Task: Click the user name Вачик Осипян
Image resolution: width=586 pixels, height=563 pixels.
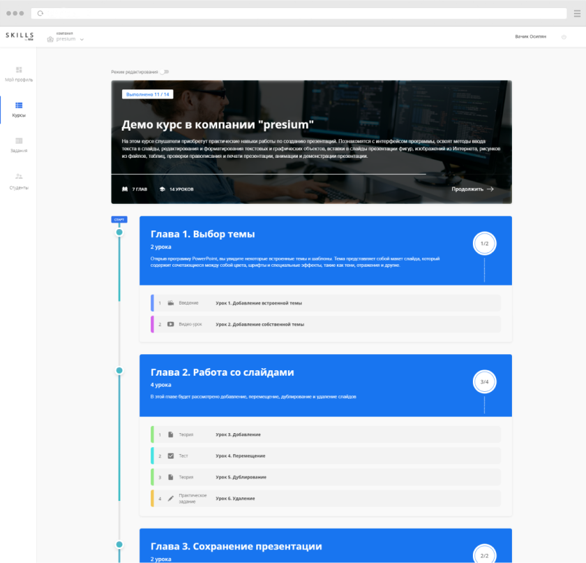Action: point(530,36)
